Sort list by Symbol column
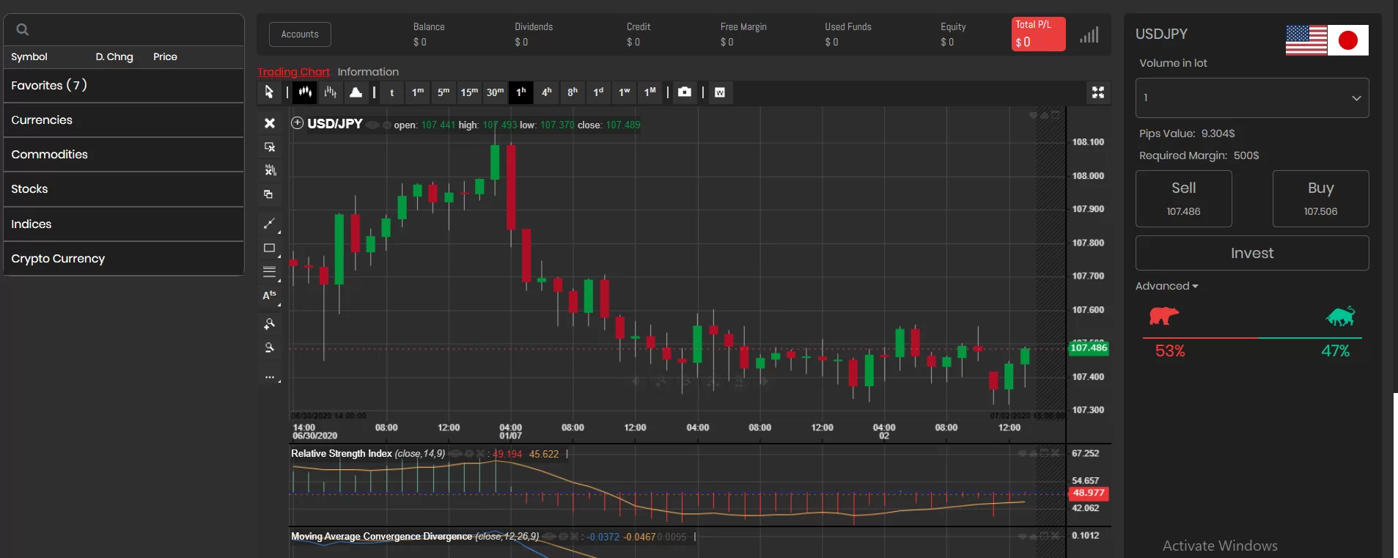 [x=29, y=56]
